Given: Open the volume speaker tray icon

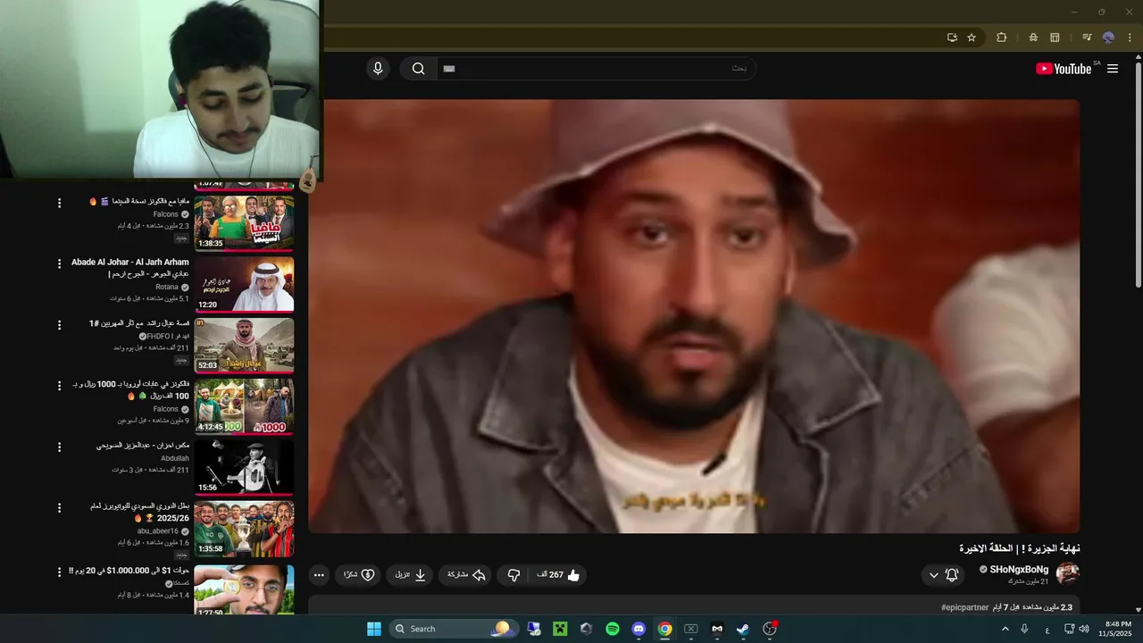Looking at the screenshot, I should (1084, 629).
